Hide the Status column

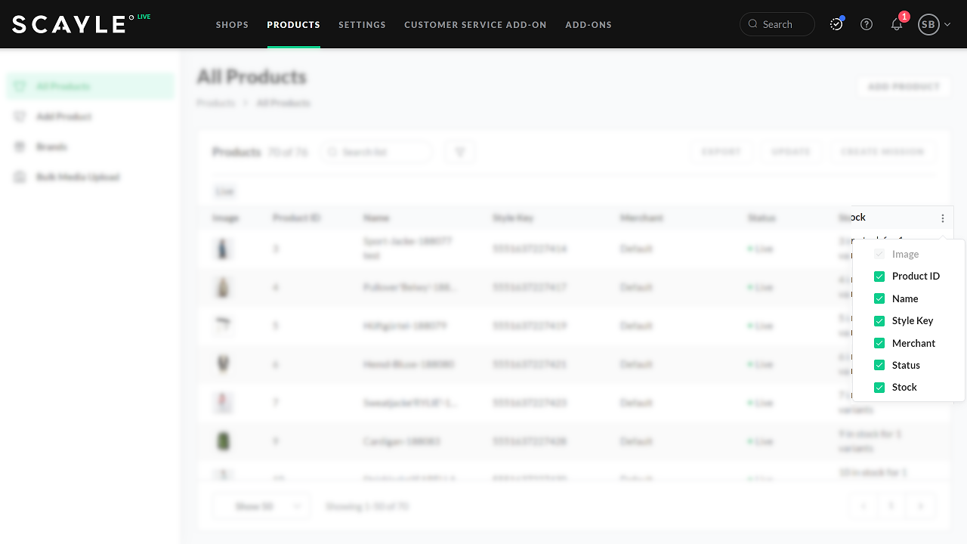(879, 365)
